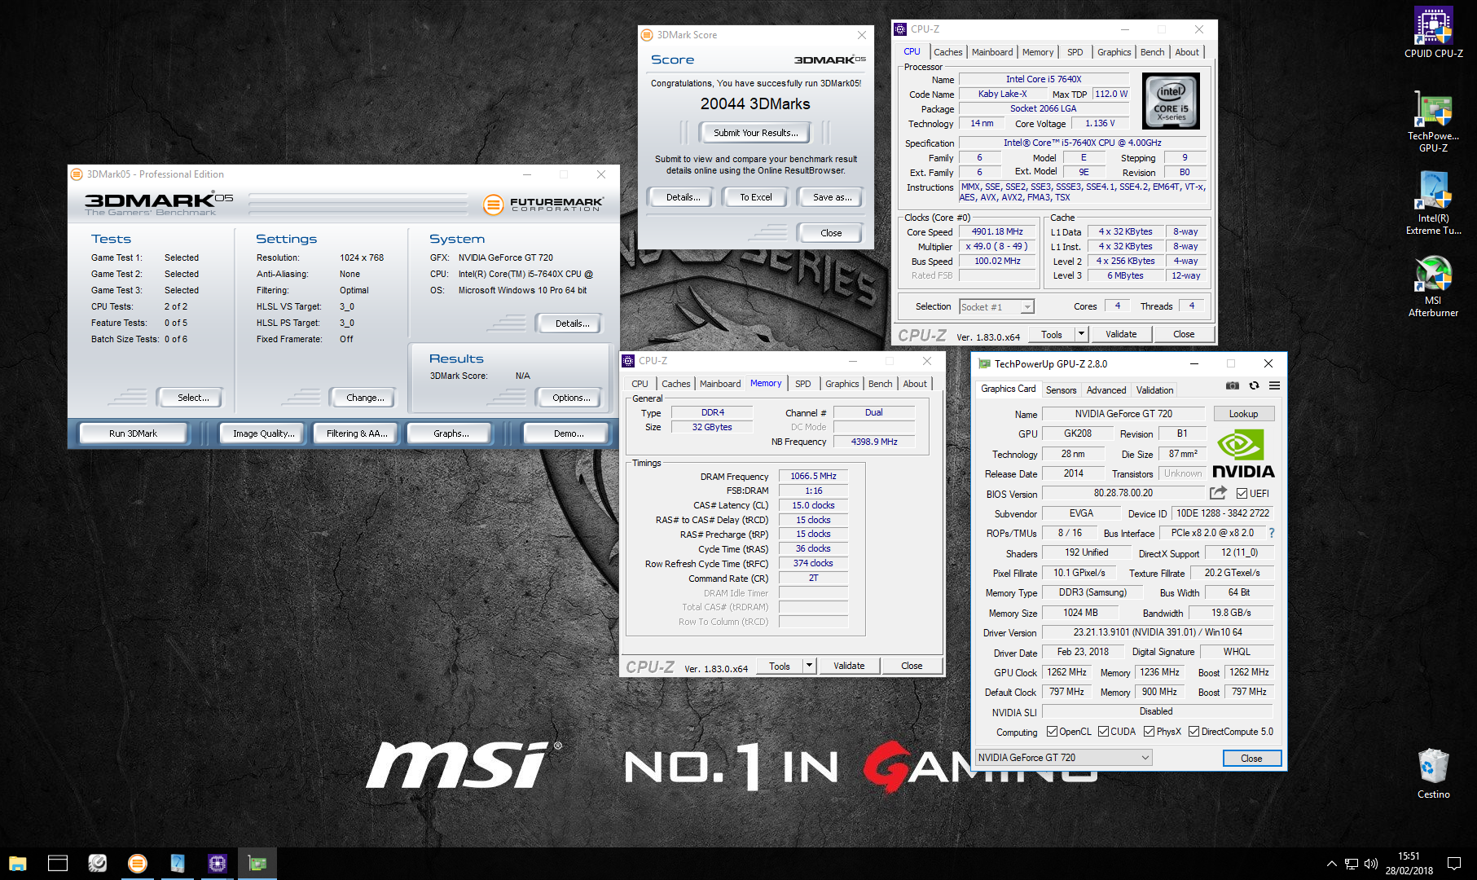Click the GPU-Z Lookup button
The height and width of the screenshot is (880, 1477).
point(1243,414)
